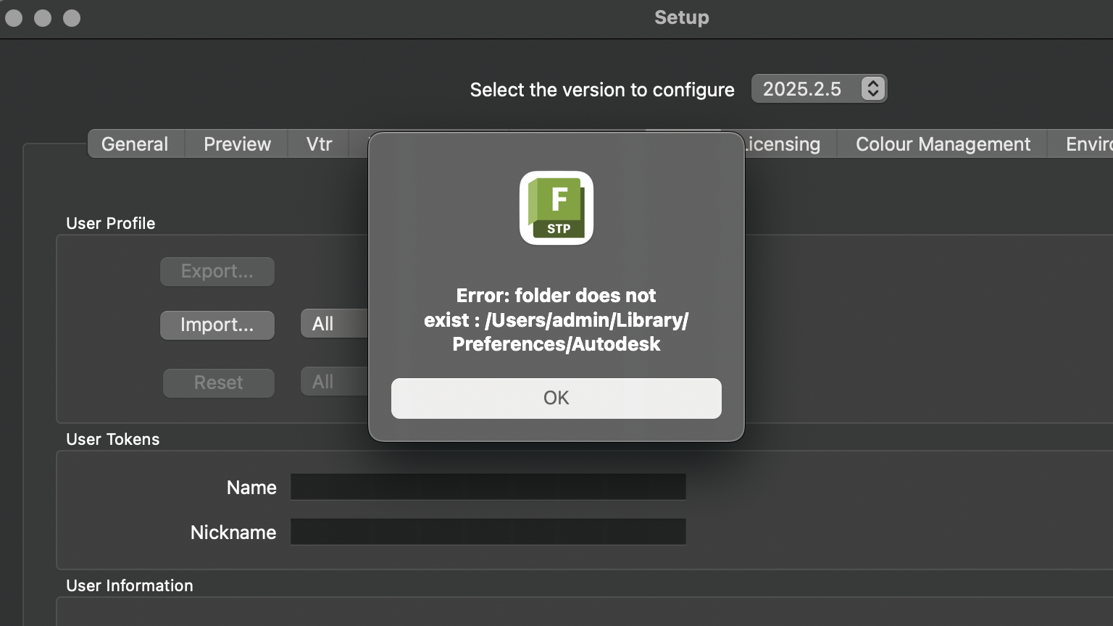The width and height of the screenshot is (1113, 626).
Task: Open the Colour Management tab
Action: point(943,144)
